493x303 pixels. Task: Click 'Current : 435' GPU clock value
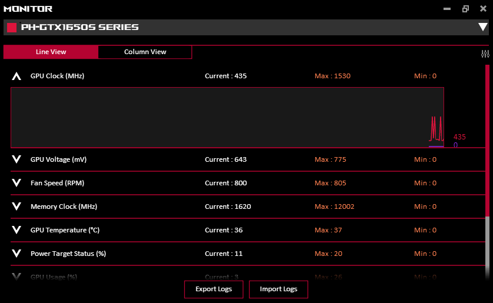click(226, 76)
